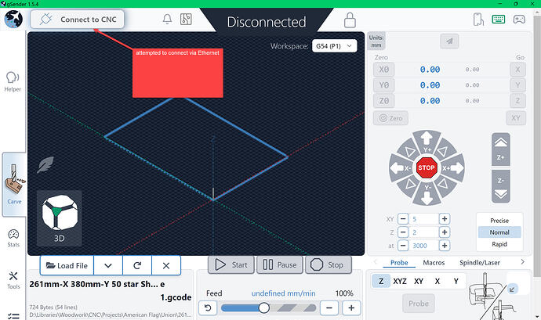Click the lock icon in header
The width and height of the screenshot is (541, 320).
[x=350, y=20]
